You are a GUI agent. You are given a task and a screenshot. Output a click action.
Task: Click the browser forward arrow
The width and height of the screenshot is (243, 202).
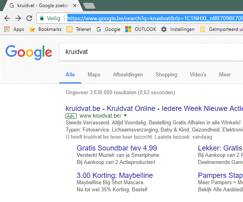(18, 18)
